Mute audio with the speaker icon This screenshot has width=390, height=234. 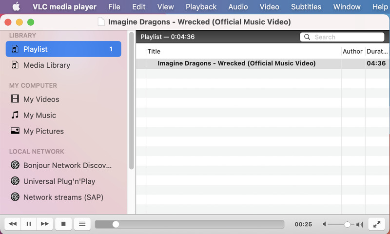[324, 224]
